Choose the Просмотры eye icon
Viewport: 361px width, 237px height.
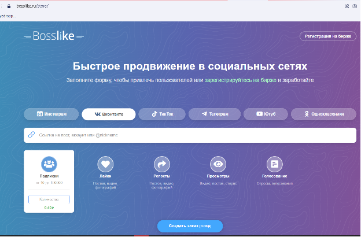[x=218, y=164]
